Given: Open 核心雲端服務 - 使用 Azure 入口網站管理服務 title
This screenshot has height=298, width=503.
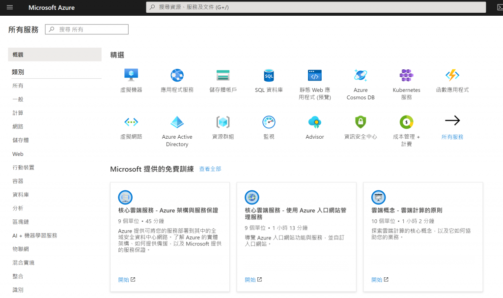Looking at the screenshot, I should 295,213.
